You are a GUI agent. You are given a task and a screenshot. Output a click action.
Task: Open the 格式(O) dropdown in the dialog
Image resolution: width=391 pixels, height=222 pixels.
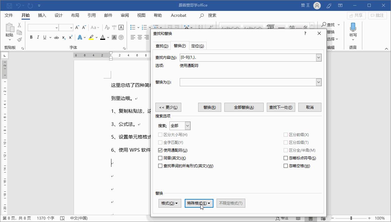(169, 203)
